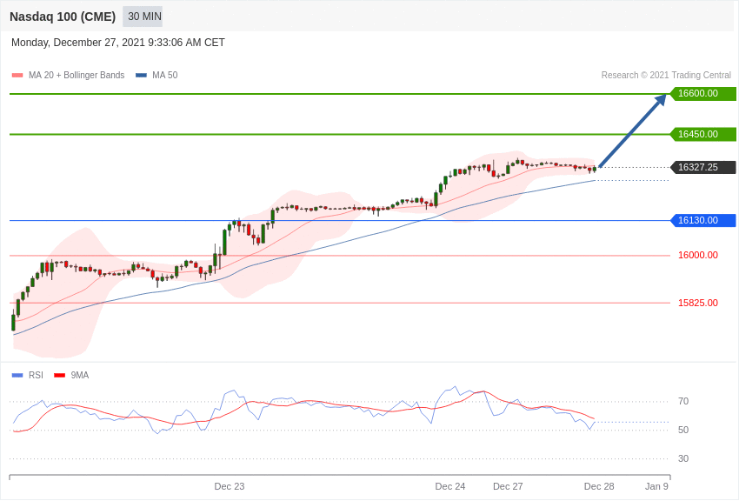The height and width of the screenshot is (501, 739).
Task: Click the Dec 23 date on time axis
Action: (230, 486)
